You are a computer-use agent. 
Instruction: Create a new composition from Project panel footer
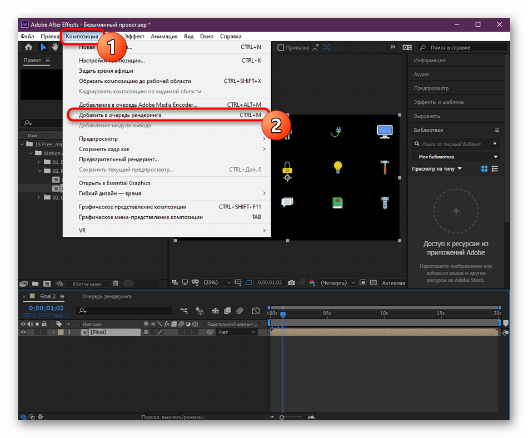tap(47, 284)
